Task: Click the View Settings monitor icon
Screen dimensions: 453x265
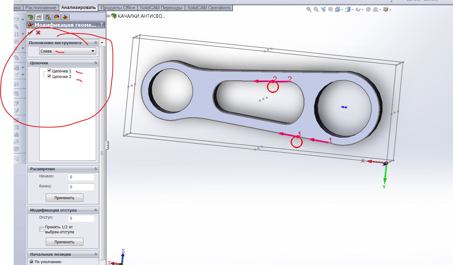Action: click(x=386, y=10)
